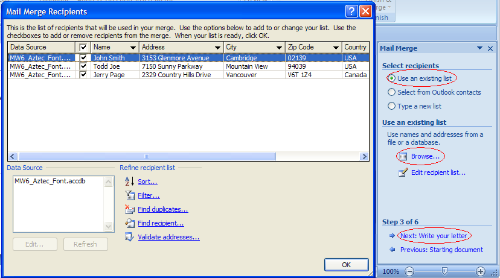Choose 'Select from Outlook contacts' radio button

[x=392, y=92]
